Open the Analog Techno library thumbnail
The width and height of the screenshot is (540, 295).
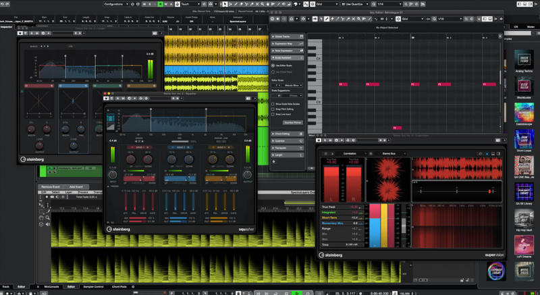tap(524, 58)
